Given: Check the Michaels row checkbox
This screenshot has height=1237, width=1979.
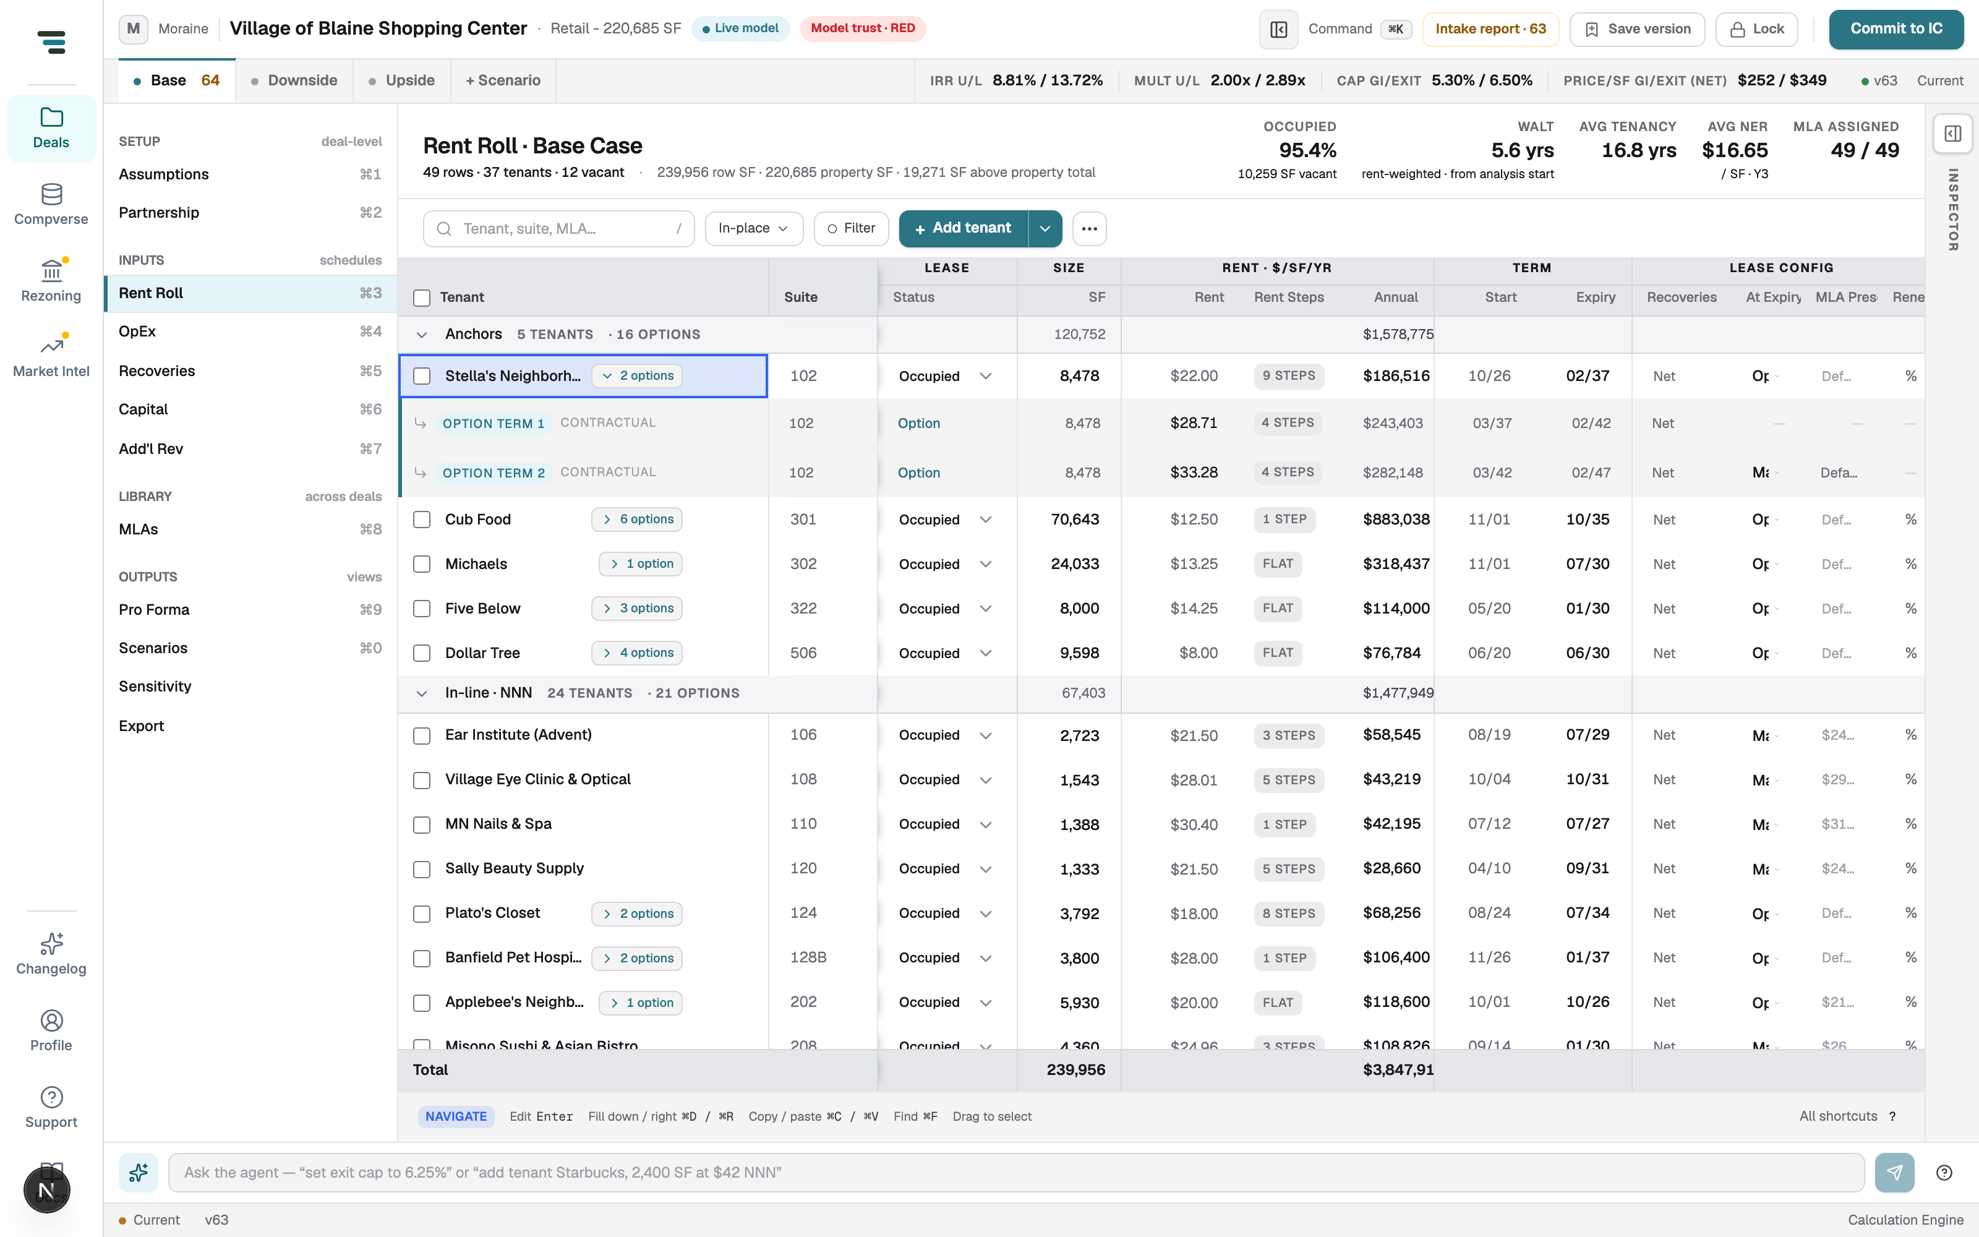Looking at the screenshot, I should tap(422, 563).
